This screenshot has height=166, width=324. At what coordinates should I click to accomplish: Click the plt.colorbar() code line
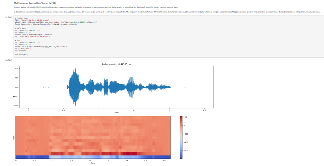[21, 50]
